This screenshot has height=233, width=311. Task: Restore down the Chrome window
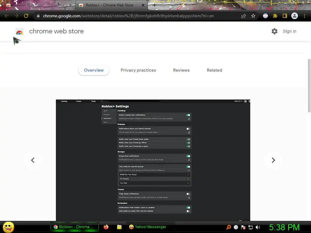tap(293, 2)
